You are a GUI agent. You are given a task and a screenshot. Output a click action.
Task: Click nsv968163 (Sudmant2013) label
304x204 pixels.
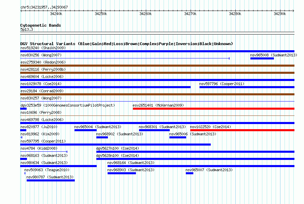click(x=44, y=155)
